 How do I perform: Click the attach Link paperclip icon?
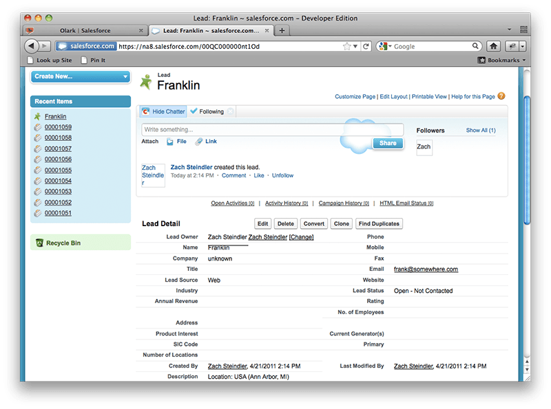click(x=199, y=142)
